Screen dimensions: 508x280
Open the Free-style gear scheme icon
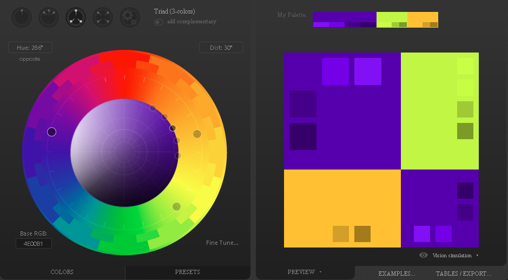click(x=129, y=17)
